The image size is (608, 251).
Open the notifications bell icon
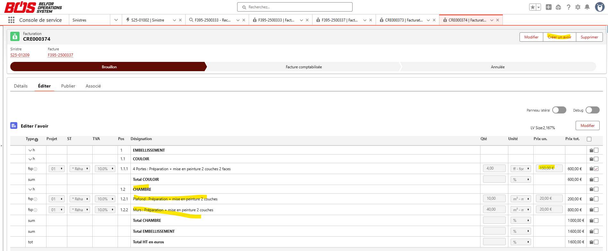tap(587, 7)
